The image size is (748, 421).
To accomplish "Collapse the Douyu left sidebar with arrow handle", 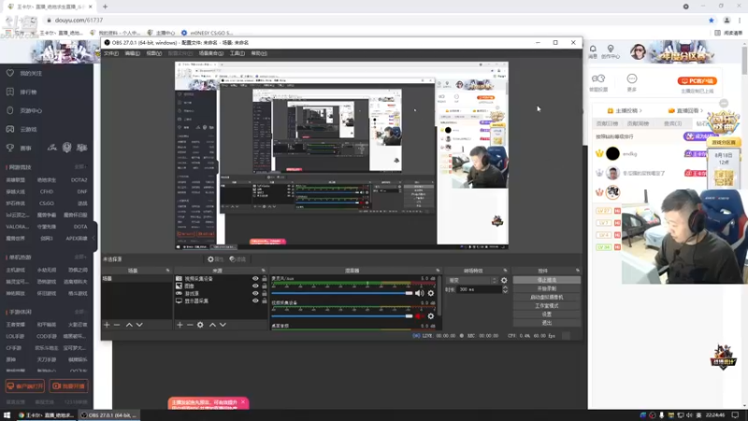I will [95, 238].
